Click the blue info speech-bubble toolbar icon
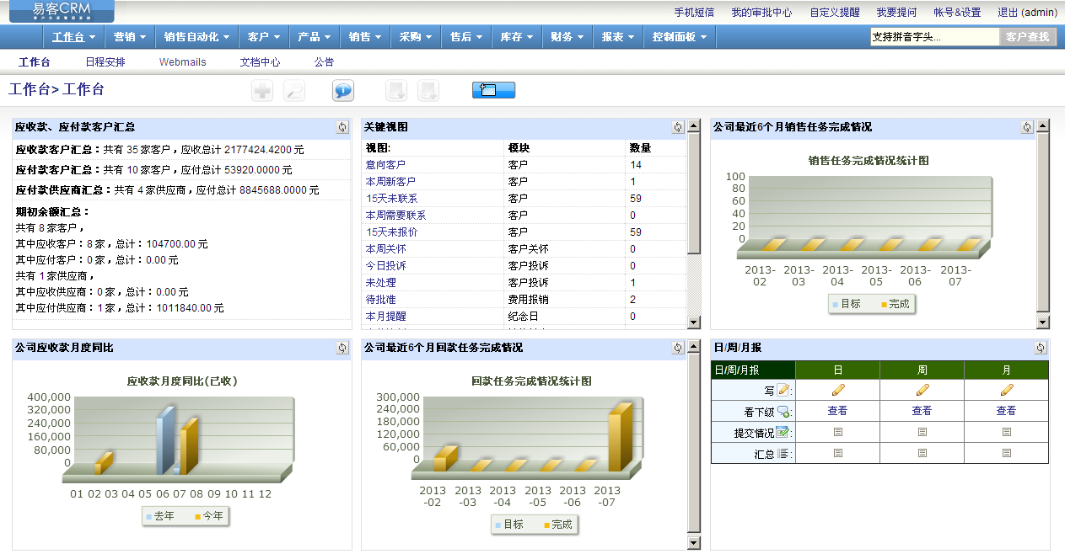Image resolution: width=1065 pixels, height=554 pixels. (343, 91)
